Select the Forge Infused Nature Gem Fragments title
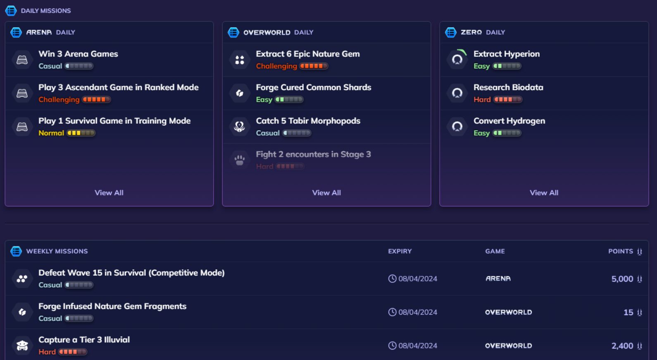Screen dimensions: 657x360 [112, 306]
